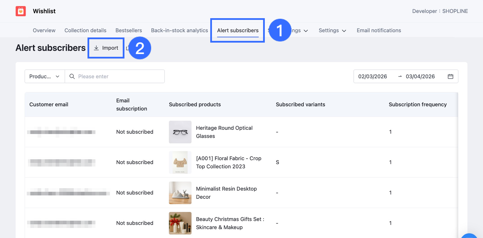Click the Heritage Round Optical Glasses thumbnail
Screen dimensions: 483x238
pyautogui.click(x=180, y=132)
